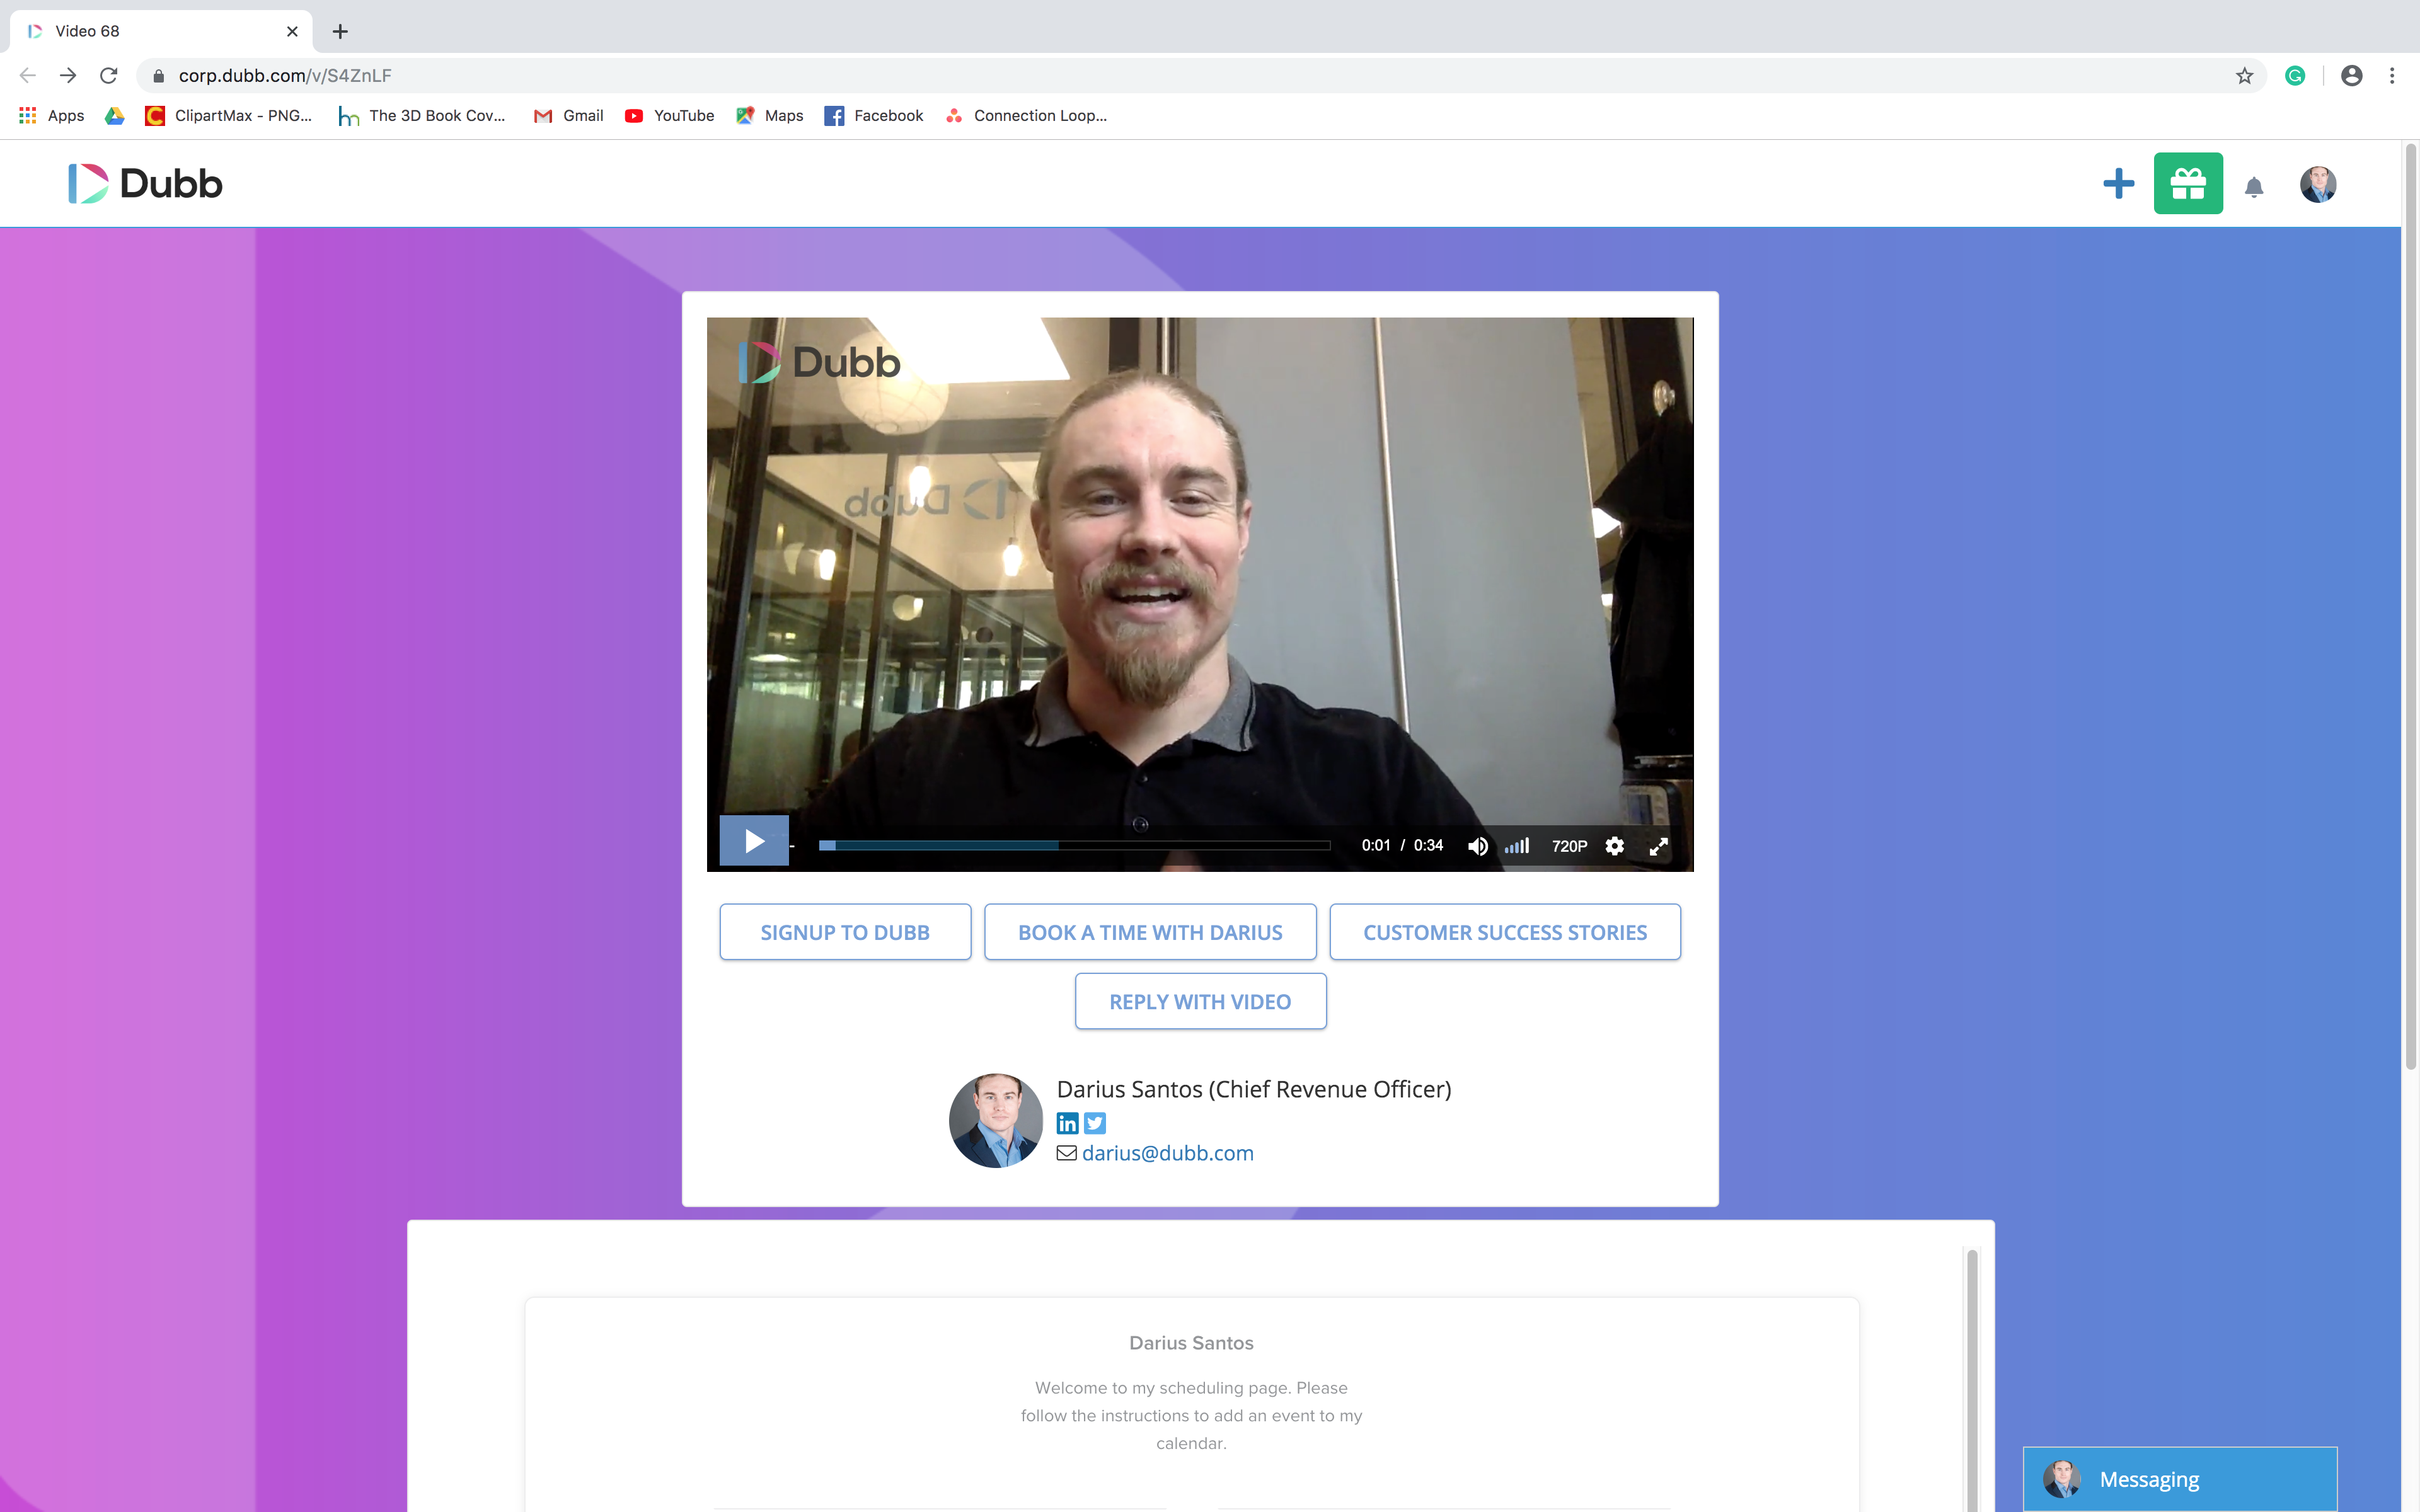Open the Maps bookmark
Screen dimensions: 2420x1512
(x=769, y=115)
